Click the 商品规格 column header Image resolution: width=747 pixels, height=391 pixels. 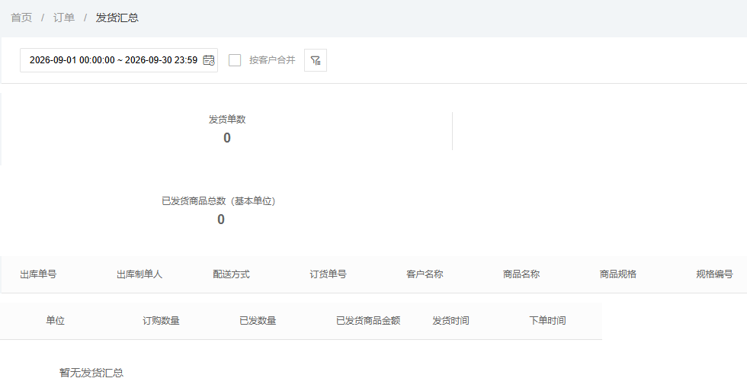click(x=618, y=274)
